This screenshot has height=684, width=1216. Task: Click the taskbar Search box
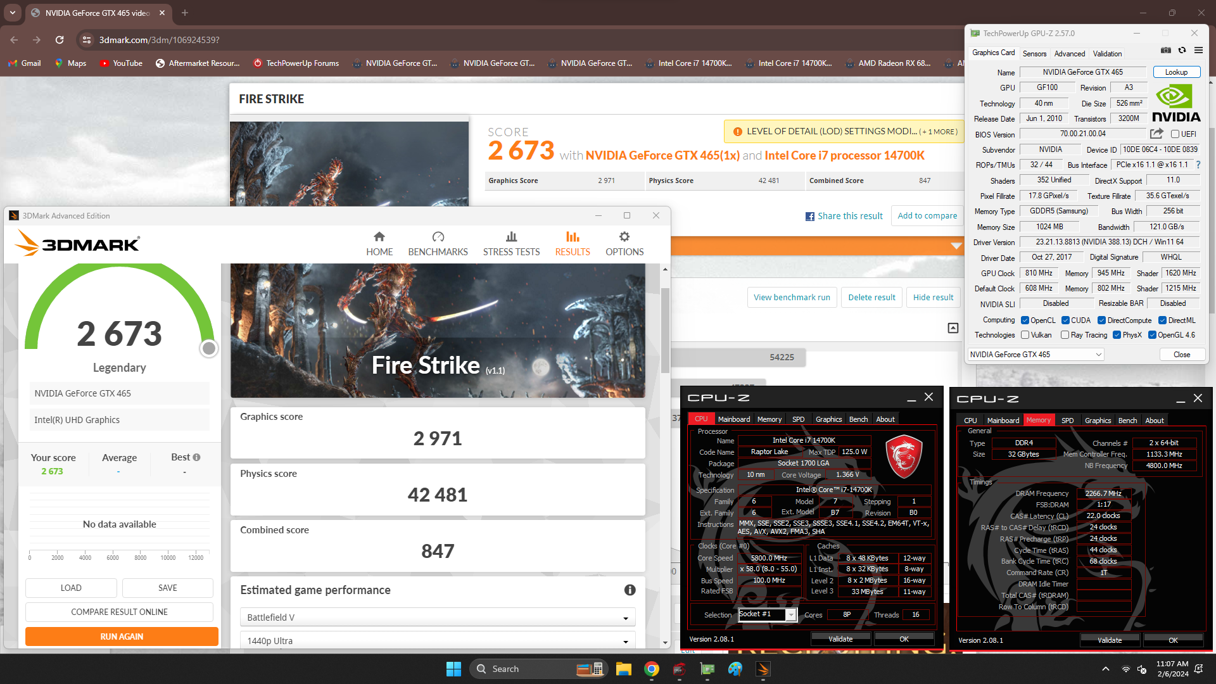539,669
